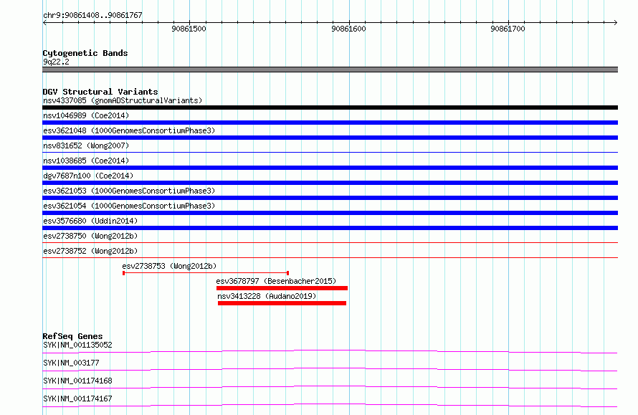Select the SYK|NM_001174167 transcript label
This screenshot has width=638, height=415.
pos(77,399)
